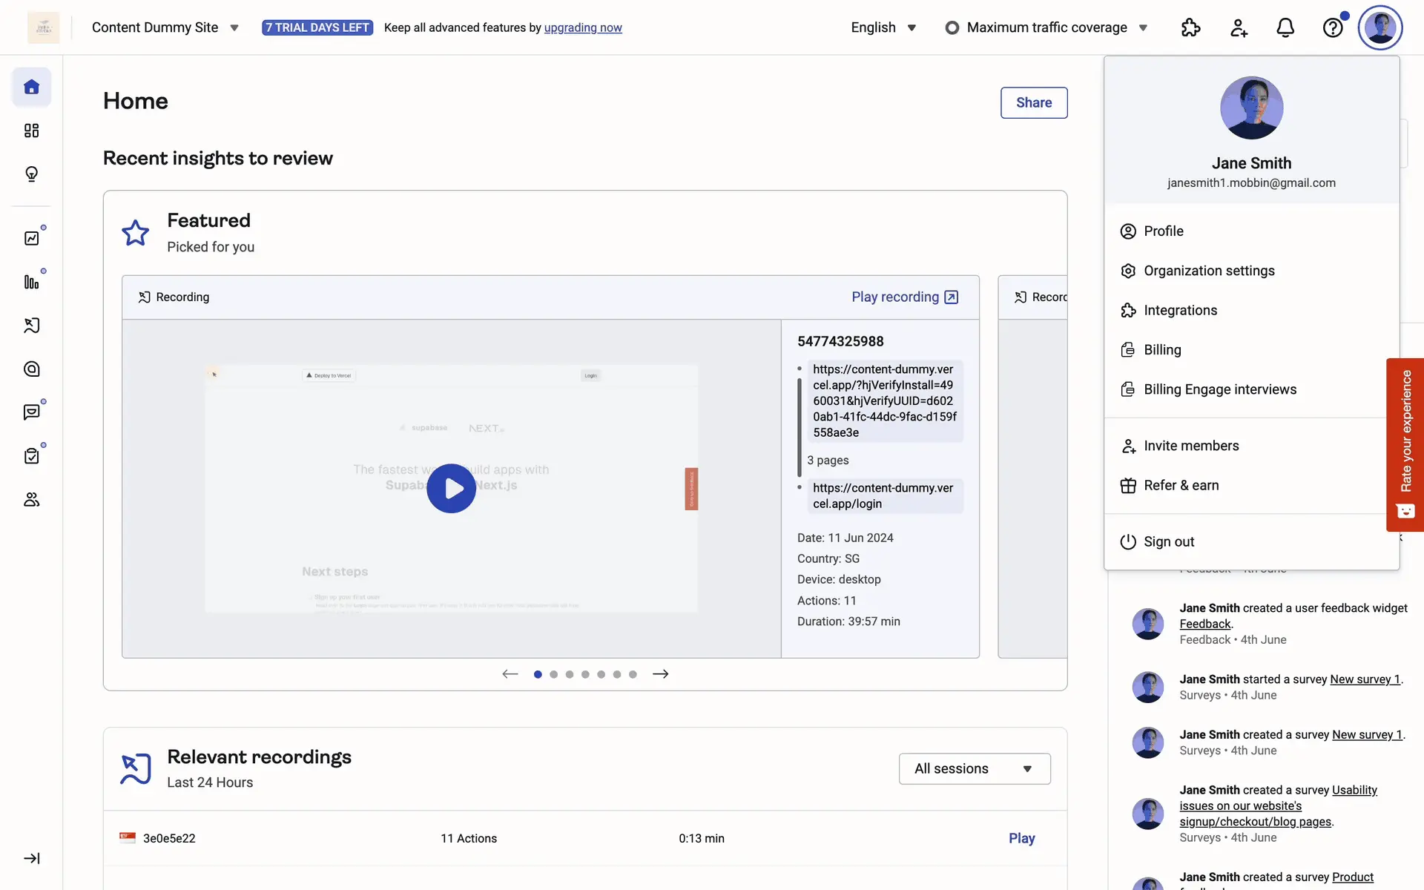The width and height of the screenshot is (1424, 890).
Task: Expand the English language dropdown
Action: pyautogui.click(x=883, y=27)
